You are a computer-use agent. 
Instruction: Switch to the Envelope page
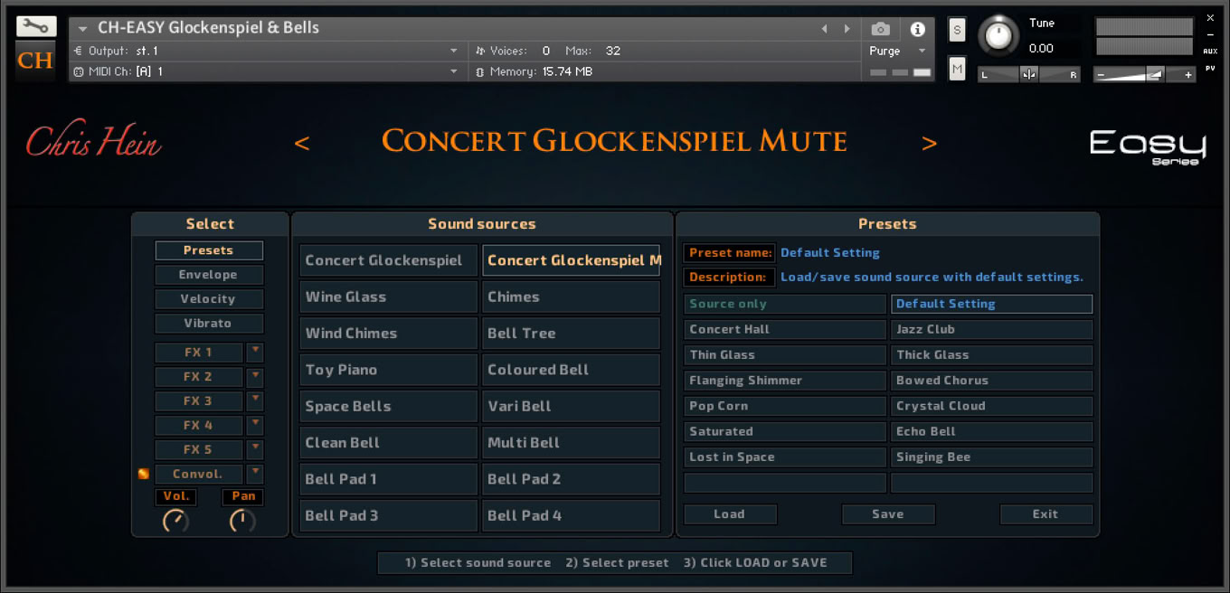click(209, 275)
